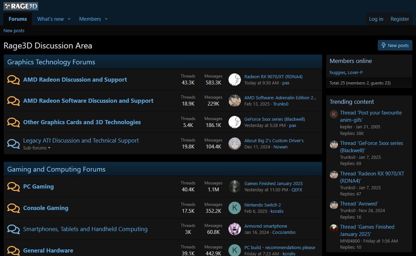The image size is (416, 256).
Task: Click Trunks0 avatar beside trending Avowed thread
Action: coord(334,205)
